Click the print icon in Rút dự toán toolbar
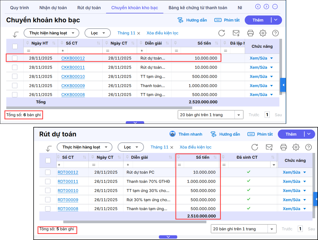The height and width of the screenshot is (240, 318). coord(283,147)
